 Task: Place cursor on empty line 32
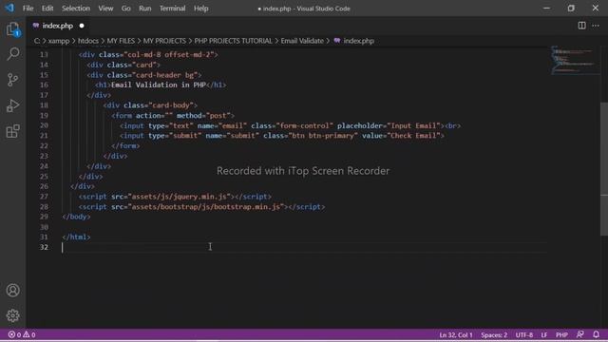click(304, 247)
